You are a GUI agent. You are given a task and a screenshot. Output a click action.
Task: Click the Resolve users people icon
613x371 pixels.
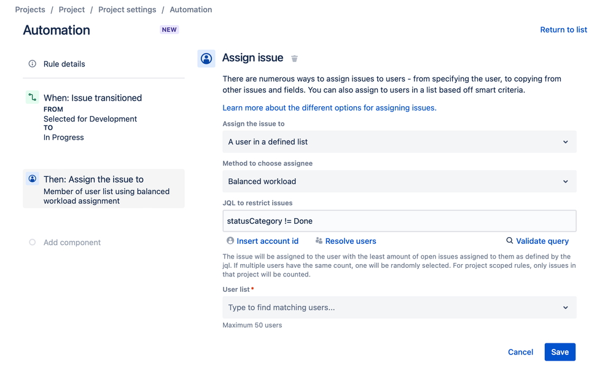tap(319, 241)
